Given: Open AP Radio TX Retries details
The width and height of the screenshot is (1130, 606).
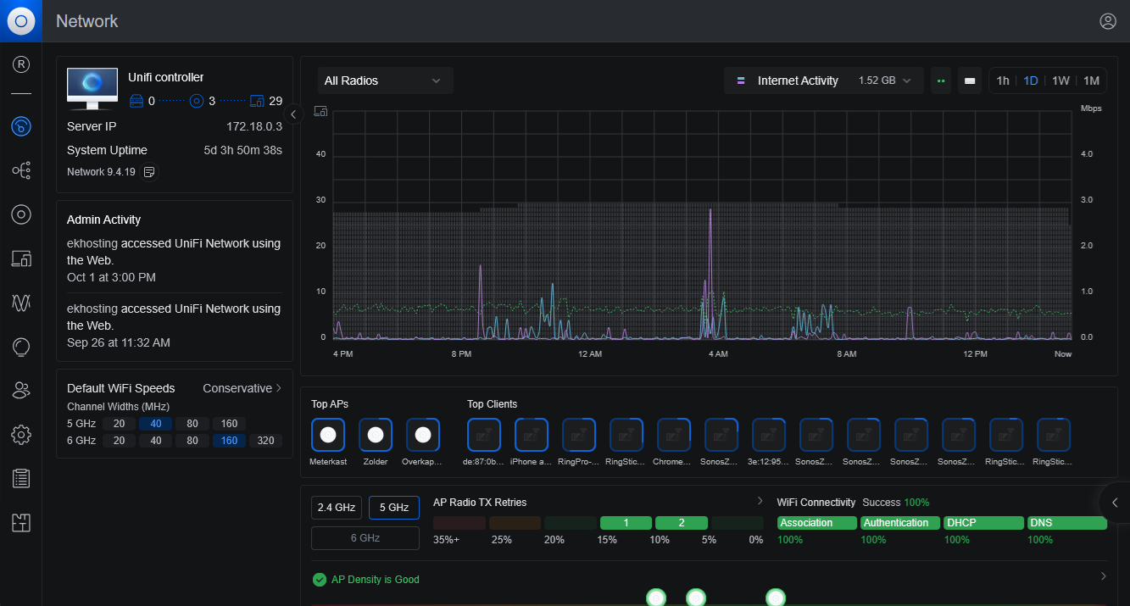Looking at the screenshot, I should tap(760, 500).
